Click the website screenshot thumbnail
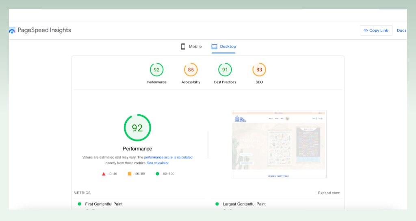This screenshot has width=416, height=221. [x=279, y=144]
